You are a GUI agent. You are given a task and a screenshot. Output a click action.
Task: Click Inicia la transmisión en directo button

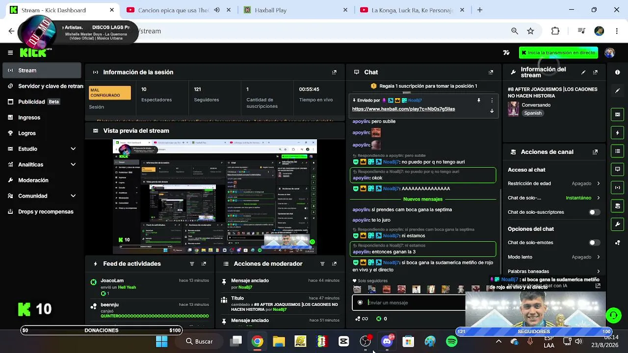pos(558,52)
